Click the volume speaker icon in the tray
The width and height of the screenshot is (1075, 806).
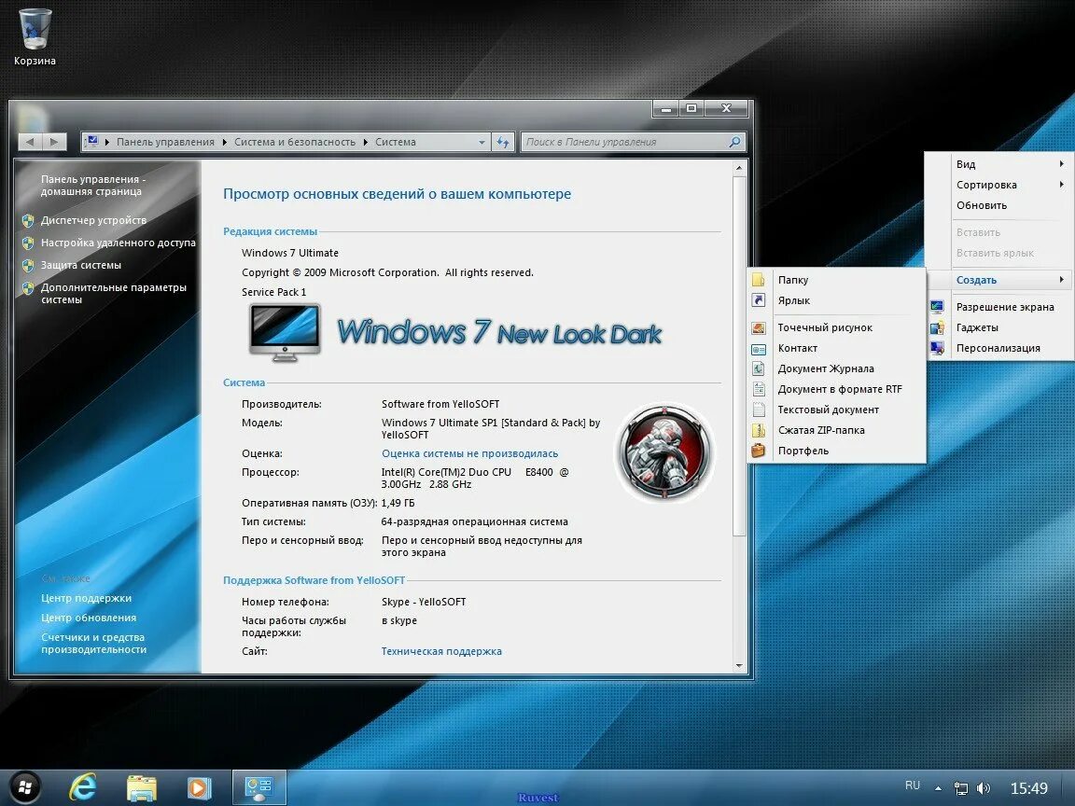click(x=984, y=789)
